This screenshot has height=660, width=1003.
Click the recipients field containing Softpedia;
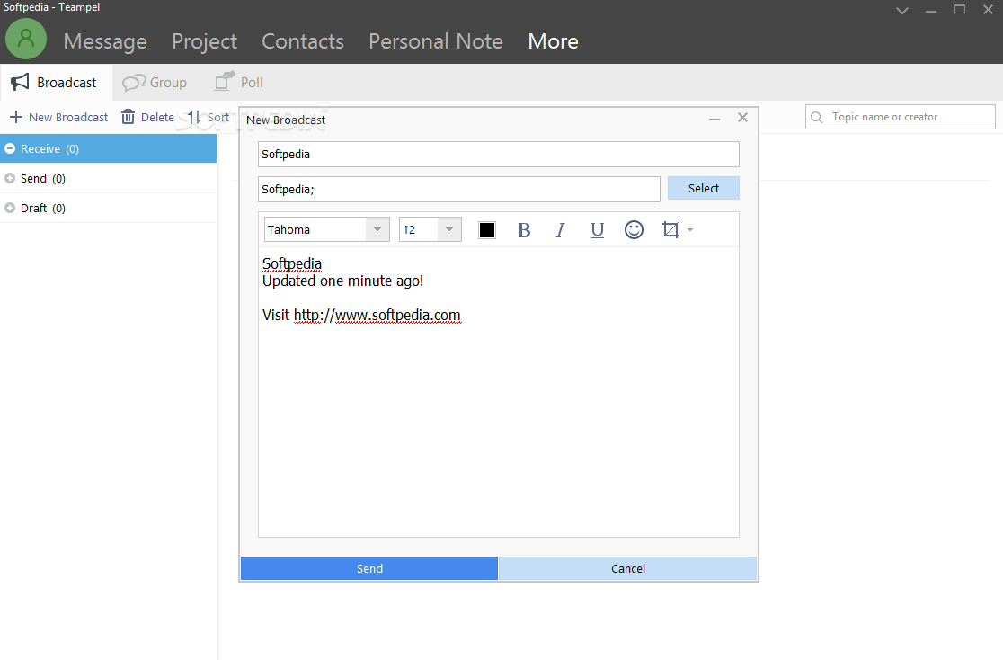pos(458,190)
